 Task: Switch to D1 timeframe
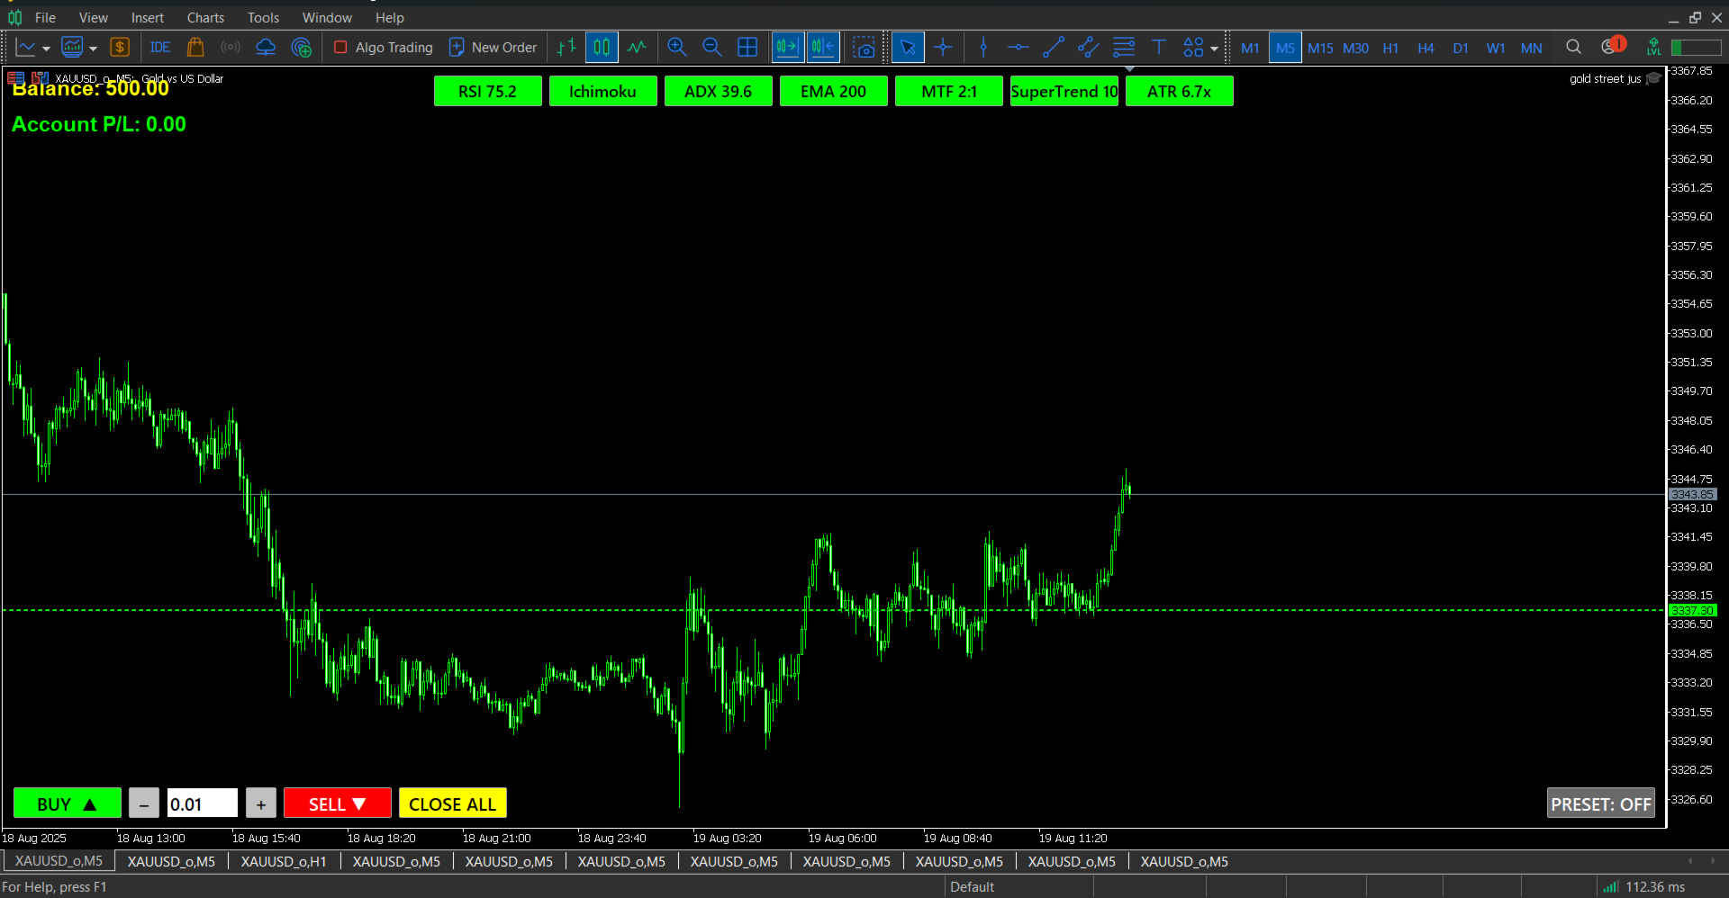1461,48
